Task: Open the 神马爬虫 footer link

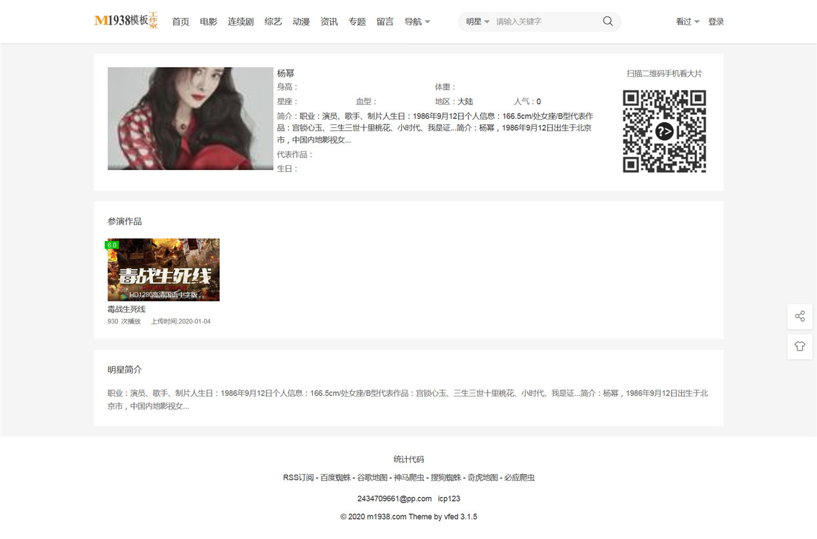Action: [x=409, y=478]
